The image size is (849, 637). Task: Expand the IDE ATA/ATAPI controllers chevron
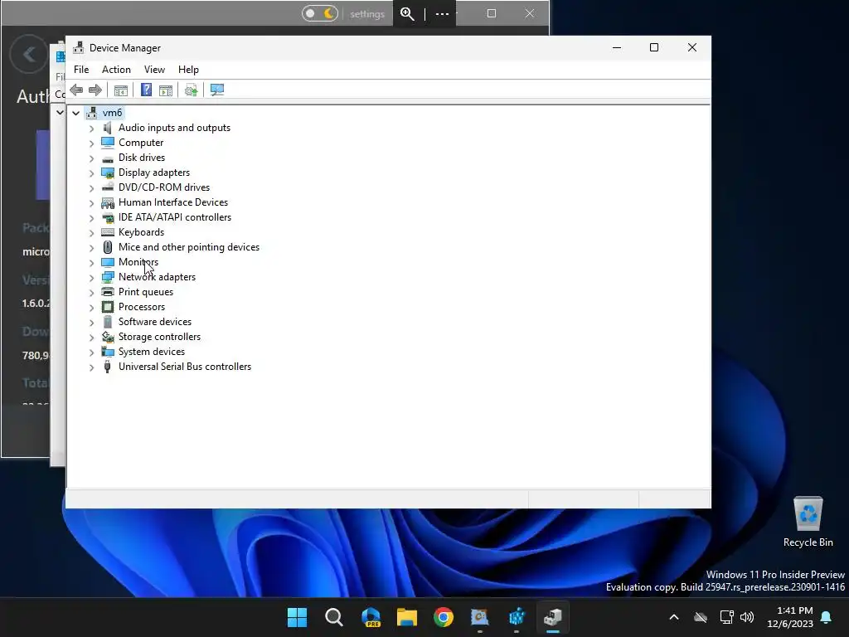coord(91,218)
